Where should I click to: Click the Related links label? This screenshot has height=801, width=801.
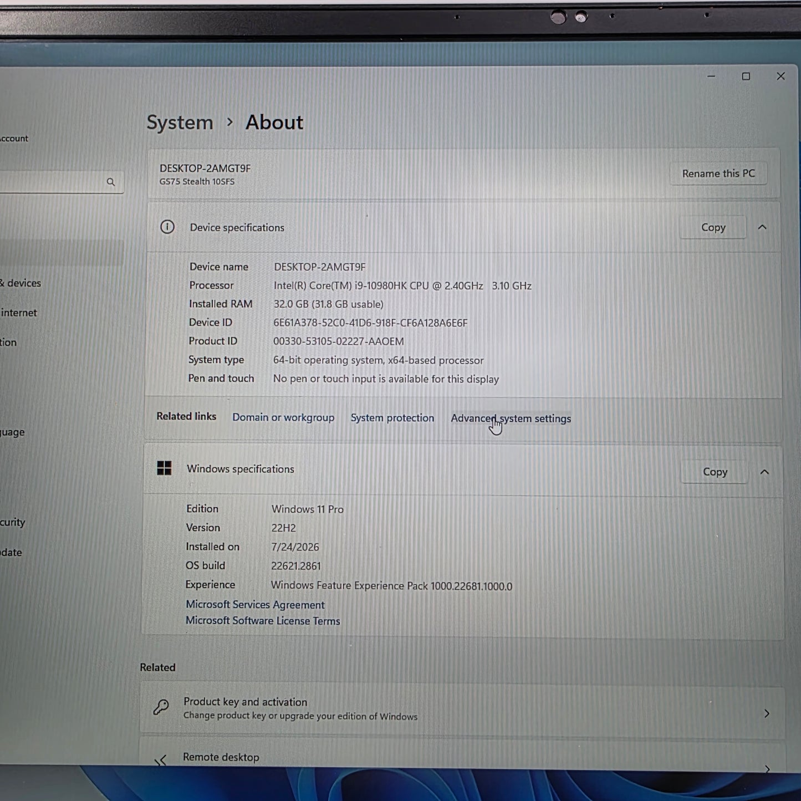(x=186, y=416)
